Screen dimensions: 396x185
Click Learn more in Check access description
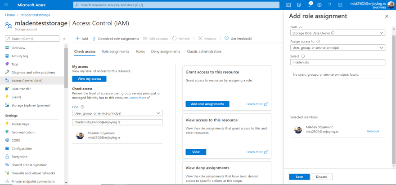pos(139,98)
